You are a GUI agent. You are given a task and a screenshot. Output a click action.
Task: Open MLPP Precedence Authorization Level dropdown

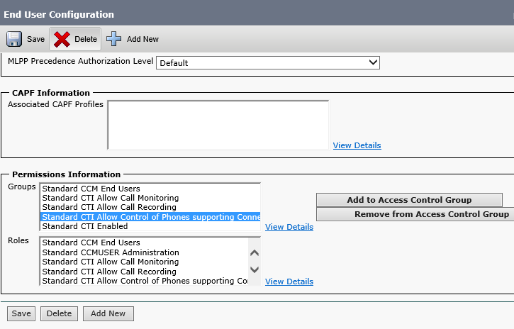coord(268,62)
